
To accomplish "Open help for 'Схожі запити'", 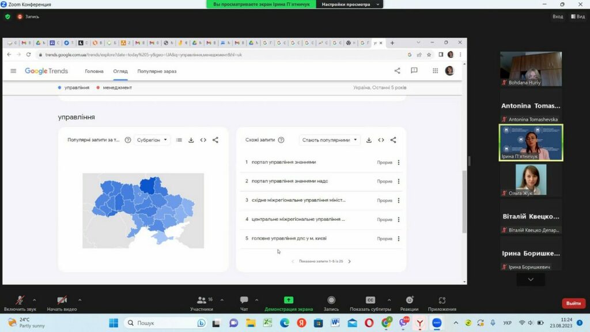I will [x=281, y=140].
